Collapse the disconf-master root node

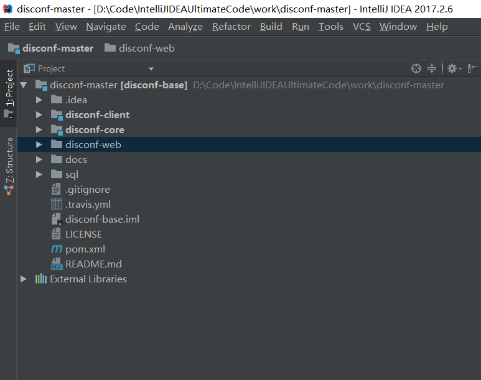(x=24, y=85)
